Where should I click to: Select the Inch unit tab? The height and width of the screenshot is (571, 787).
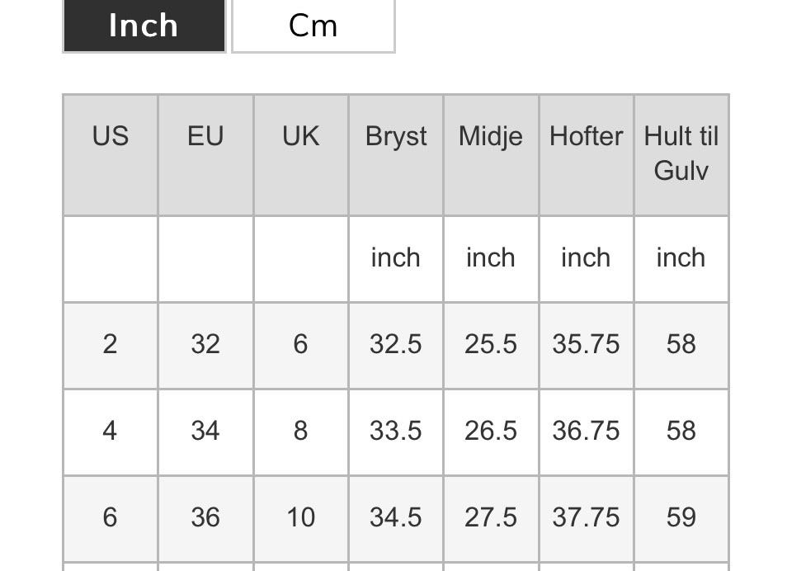click(x=144, y=26)
